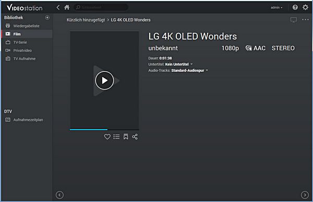Open the more options ellipsis menu
313x202 pixels.
pyautogui.click(x=305, y=19)
